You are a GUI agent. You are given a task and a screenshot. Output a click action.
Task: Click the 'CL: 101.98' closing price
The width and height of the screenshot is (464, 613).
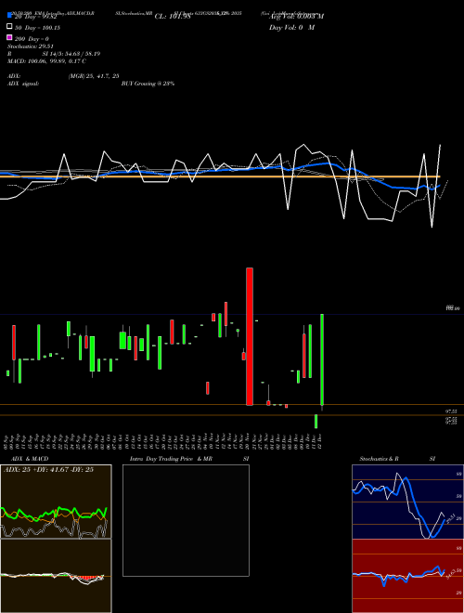pos(173,17)
